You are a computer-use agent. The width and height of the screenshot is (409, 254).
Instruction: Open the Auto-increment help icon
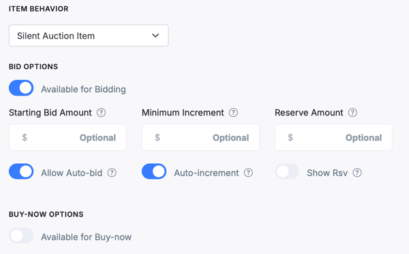coord(248,173)
